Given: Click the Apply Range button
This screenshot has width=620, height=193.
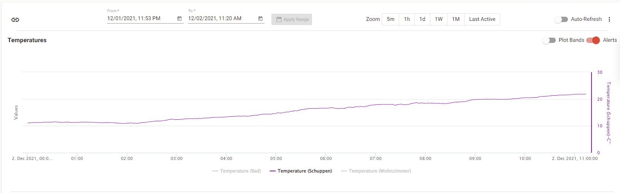Looking at the screenshot, I should click(x=292, y=19).
